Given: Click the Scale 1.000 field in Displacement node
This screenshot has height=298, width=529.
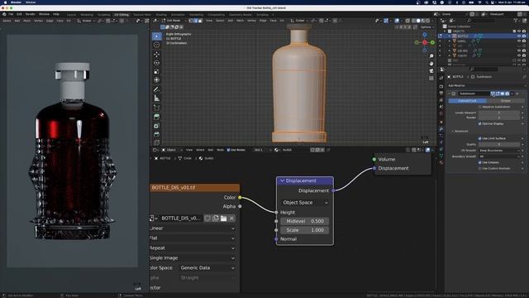Looking at the screenshot, I should (x=305, y=230).
